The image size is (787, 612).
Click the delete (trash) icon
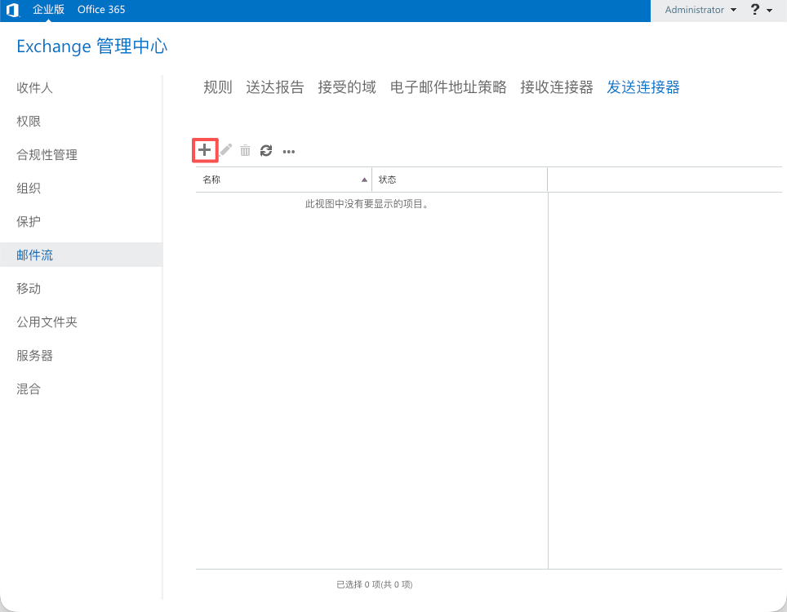point(246,150)
